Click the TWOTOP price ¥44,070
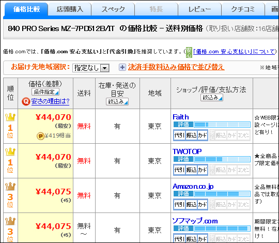Viewport: 279px width, 243px height. click(x=53, y=157)
